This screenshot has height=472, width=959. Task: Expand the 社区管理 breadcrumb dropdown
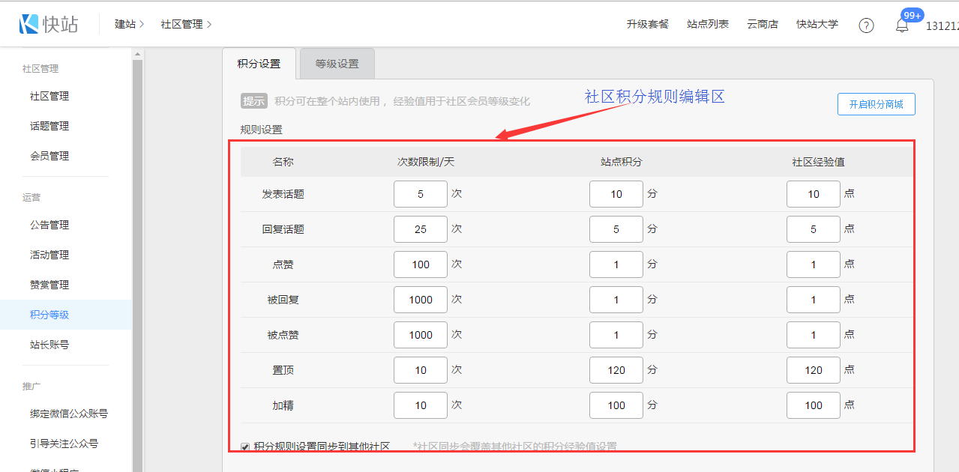(x=186, y=24)
